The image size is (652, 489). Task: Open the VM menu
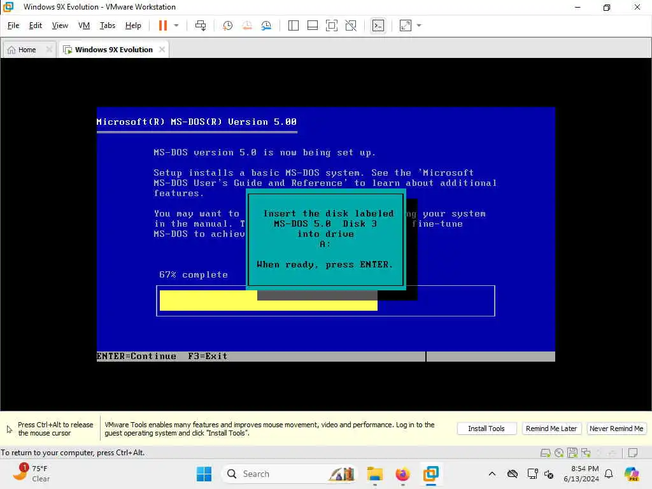tap(84, 25)
